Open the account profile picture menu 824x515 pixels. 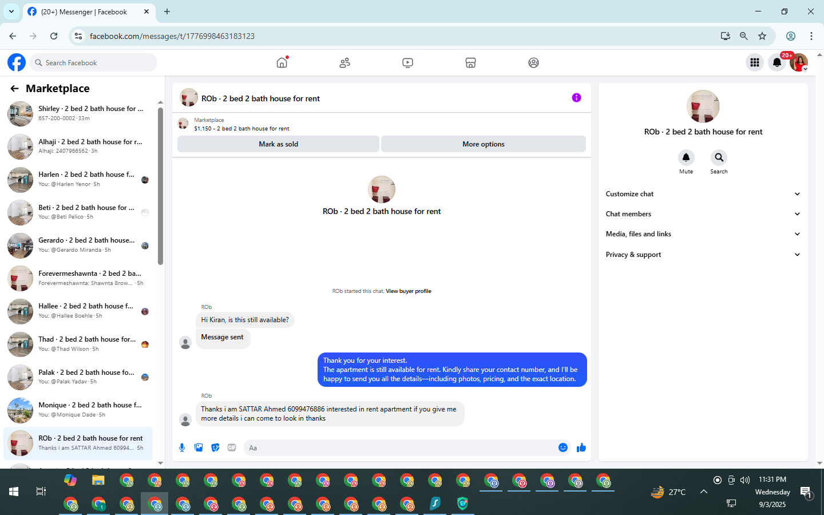pyautogui.click(x=799, y=62)
